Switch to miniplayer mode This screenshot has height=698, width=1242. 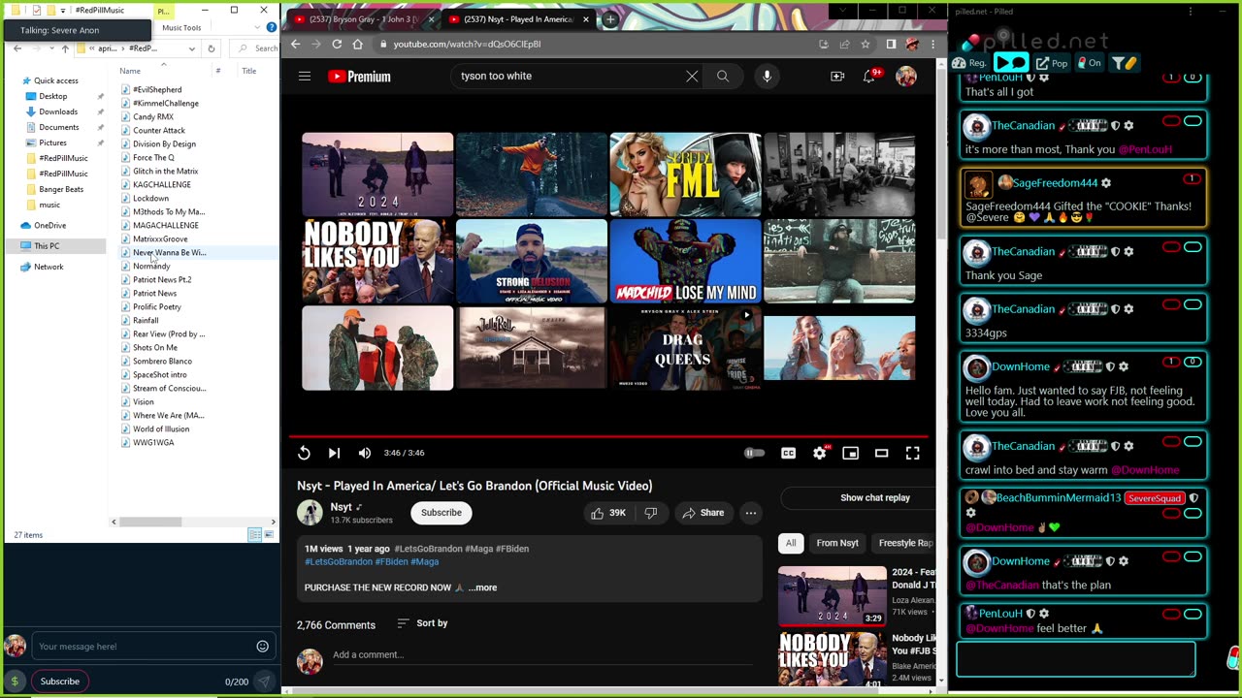850,453
